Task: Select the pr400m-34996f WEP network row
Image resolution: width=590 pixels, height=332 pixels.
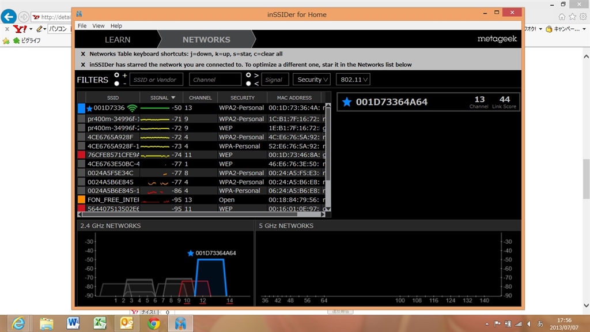Action: 201,127
